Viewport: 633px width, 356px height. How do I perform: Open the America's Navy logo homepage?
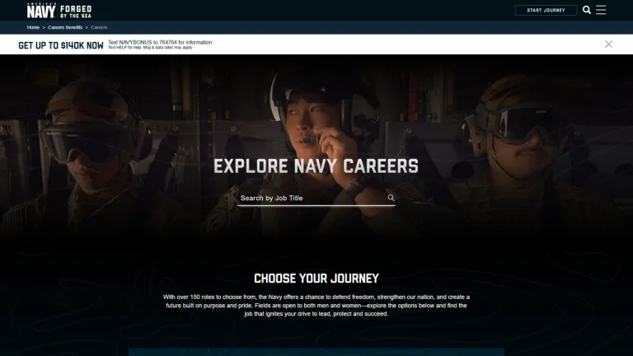(x=59, y=11)
